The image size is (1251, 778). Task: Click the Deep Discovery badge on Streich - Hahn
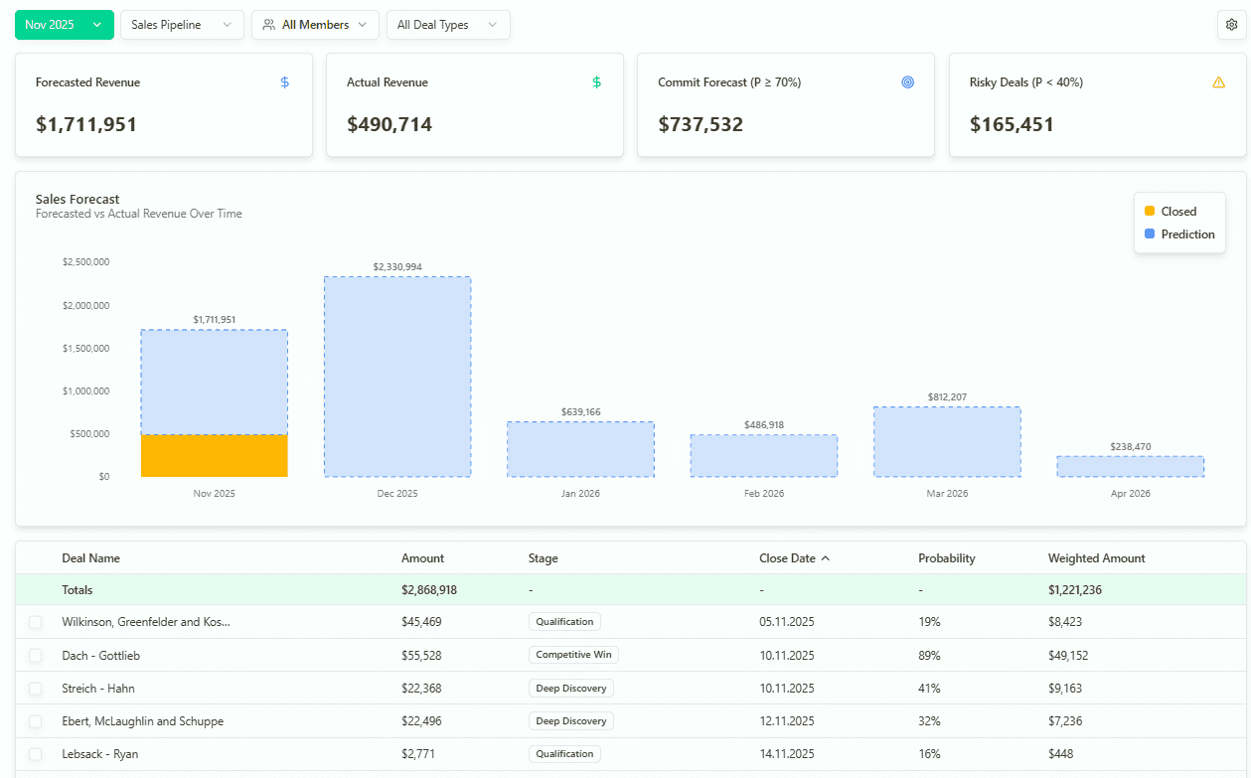[x=571, y=688]
